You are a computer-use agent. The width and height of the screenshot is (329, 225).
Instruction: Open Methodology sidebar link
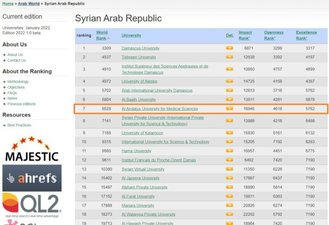coord(18,81)
